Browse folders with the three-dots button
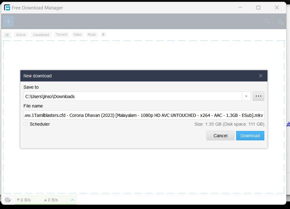290x209 pixels. point(258,96)
